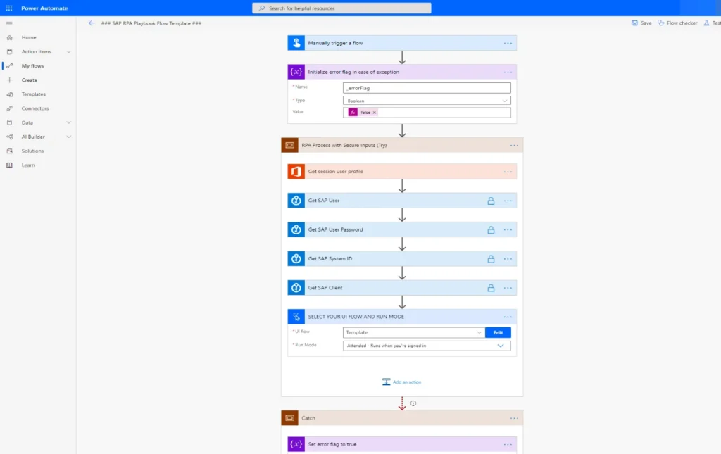Viewport: 721px width, 454px height.
Task: Click the Create plus icon
Action: [x=10, y=80]
